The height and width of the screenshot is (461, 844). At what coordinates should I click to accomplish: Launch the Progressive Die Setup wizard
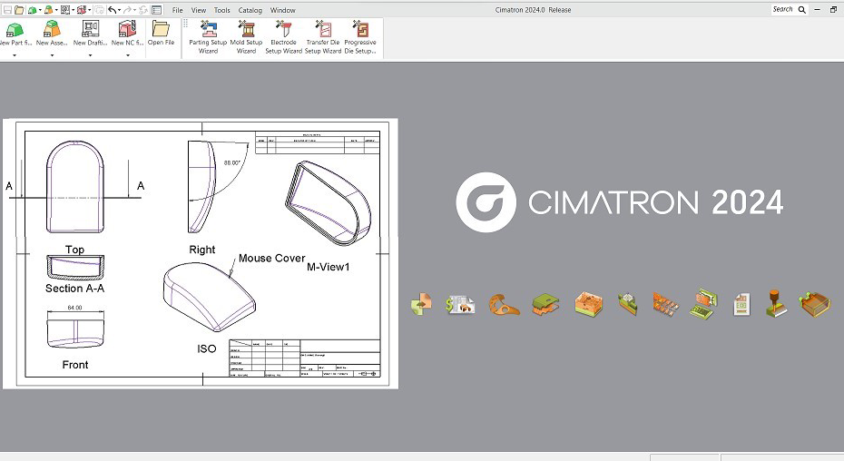(x=360, y=36)
